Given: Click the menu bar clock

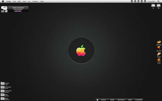Looking at the screenshot, I should tap(151, 1).
